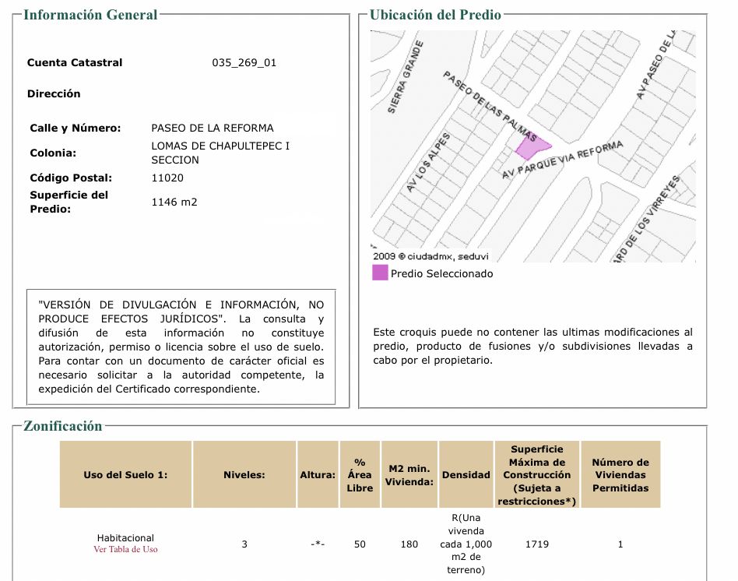Open the 'Ver Tabla de Uso' link
Viewport: 738px width, 581px height.
click(125, 549)
